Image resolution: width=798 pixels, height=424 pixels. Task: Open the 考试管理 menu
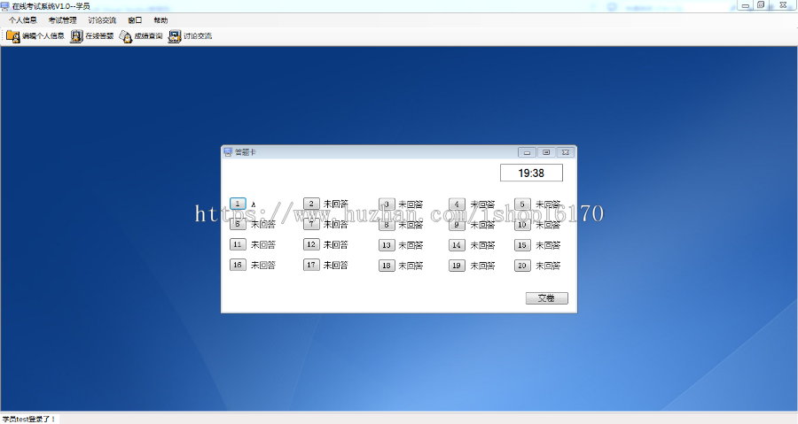[63, 20]
